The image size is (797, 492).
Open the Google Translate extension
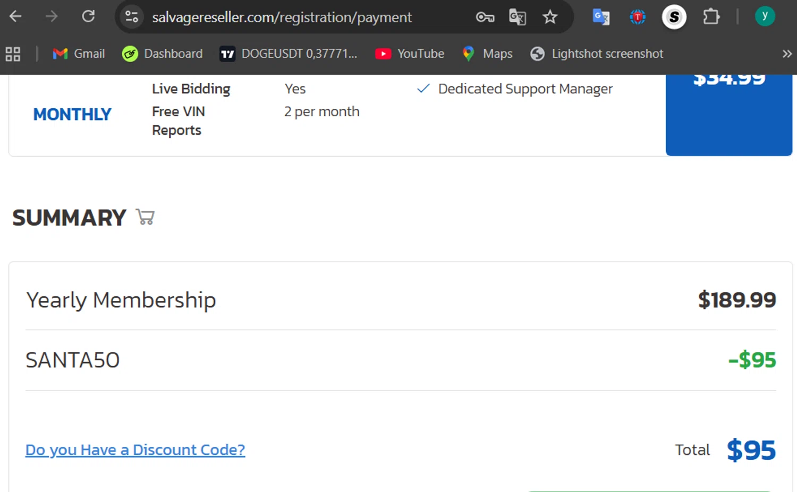pos(601,17)
